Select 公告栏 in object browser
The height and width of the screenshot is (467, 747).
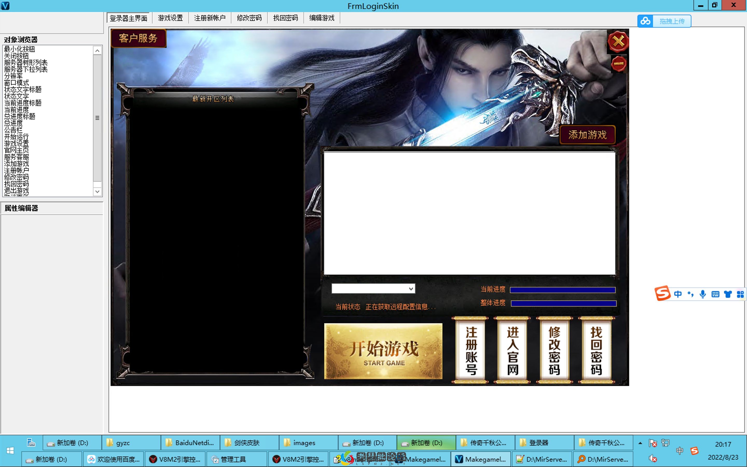pos(13,130)
